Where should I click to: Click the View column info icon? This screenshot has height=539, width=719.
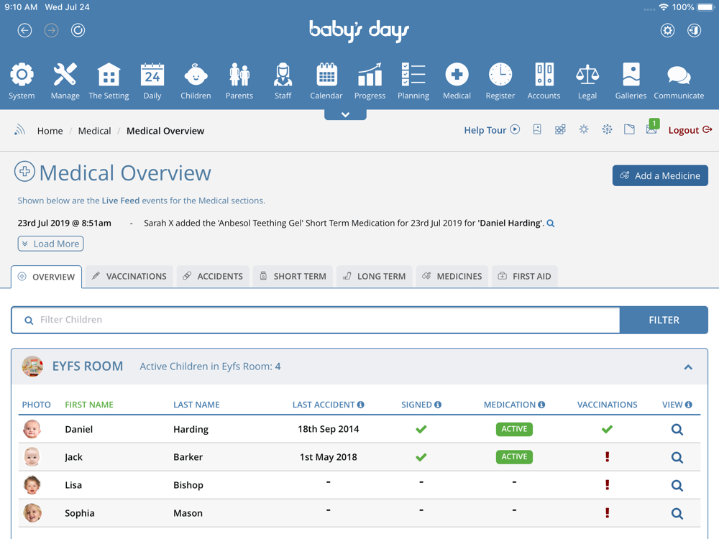pyautogui.click(x=688, y=405)
